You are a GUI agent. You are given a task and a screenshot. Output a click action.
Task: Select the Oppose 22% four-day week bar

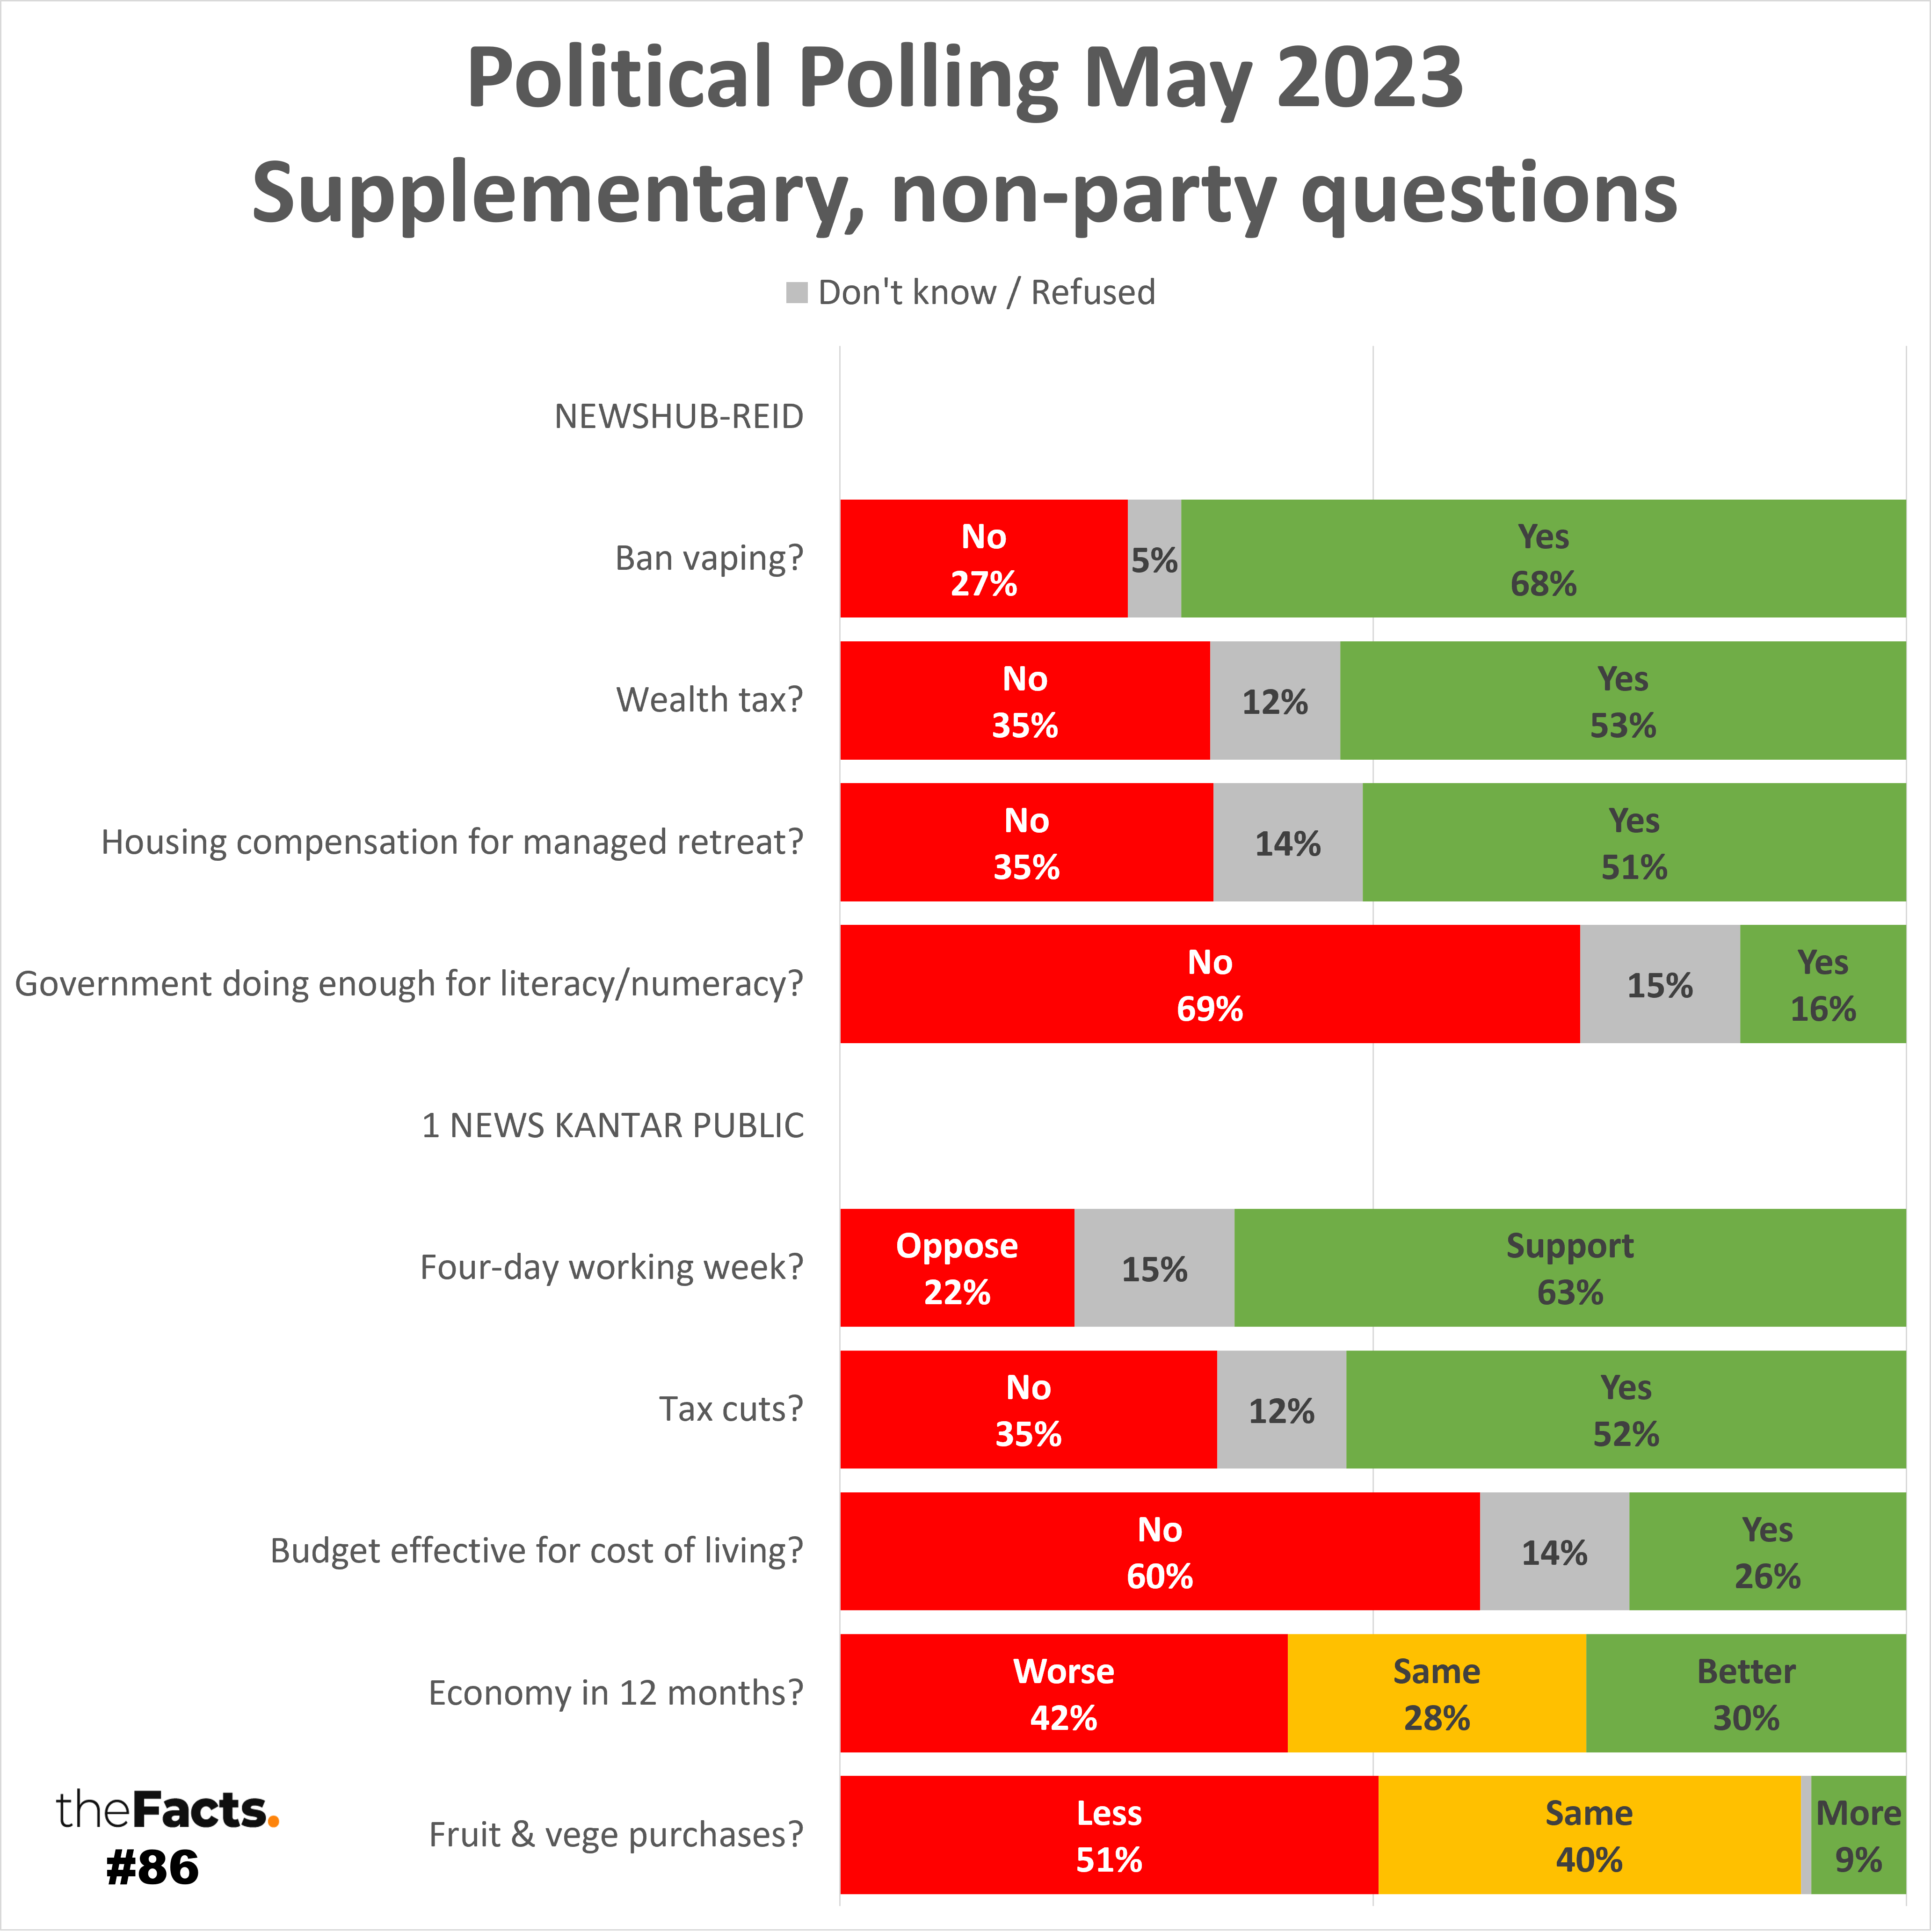pos(956,1268)
